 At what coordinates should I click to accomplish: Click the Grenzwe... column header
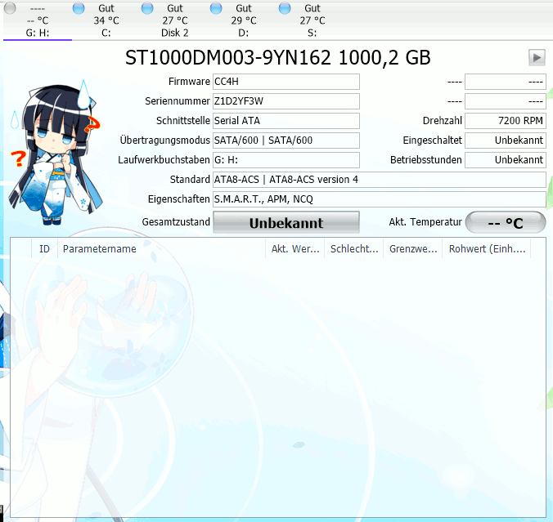point(412,249)
